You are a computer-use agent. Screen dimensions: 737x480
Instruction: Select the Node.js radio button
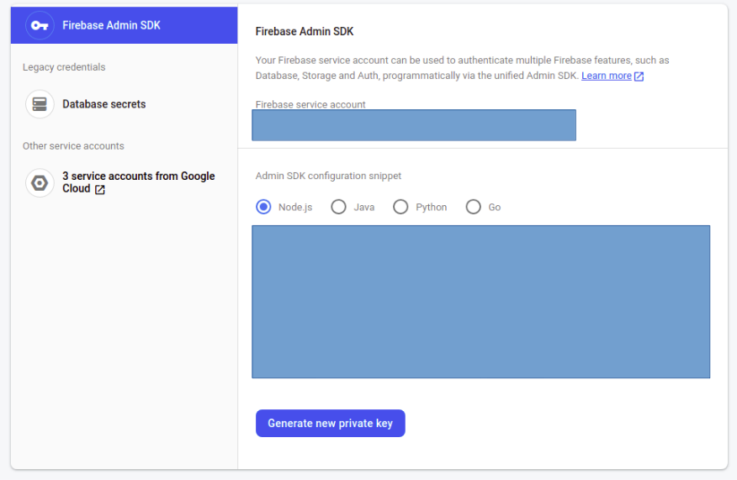(x=263, y=207)
